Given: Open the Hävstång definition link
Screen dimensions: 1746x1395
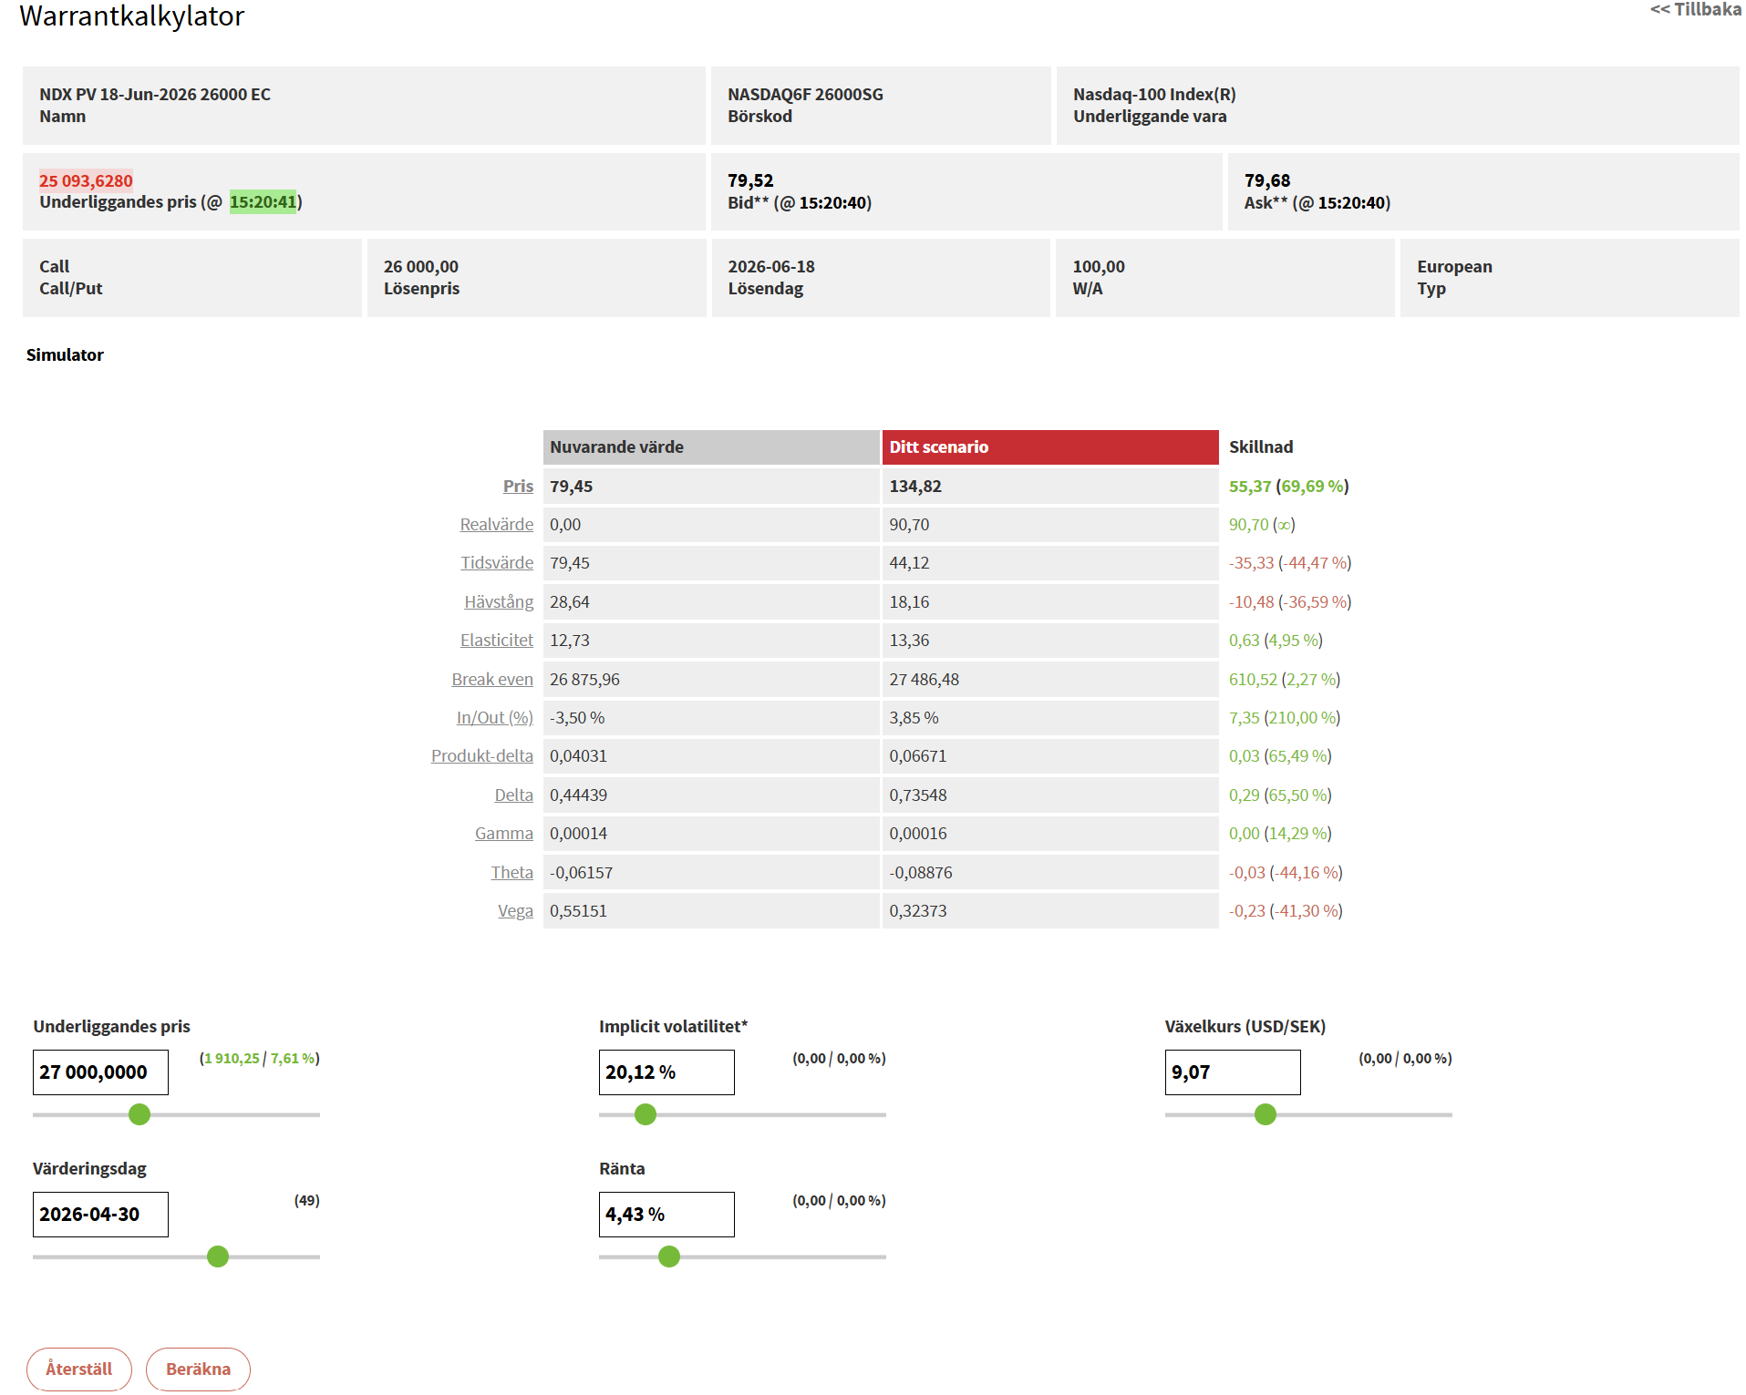Looking at the screenshot, I should pyautogui.click(x=499, y=602).
